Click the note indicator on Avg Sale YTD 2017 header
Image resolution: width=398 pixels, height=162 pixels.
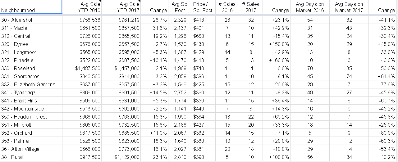coord(139,1)
